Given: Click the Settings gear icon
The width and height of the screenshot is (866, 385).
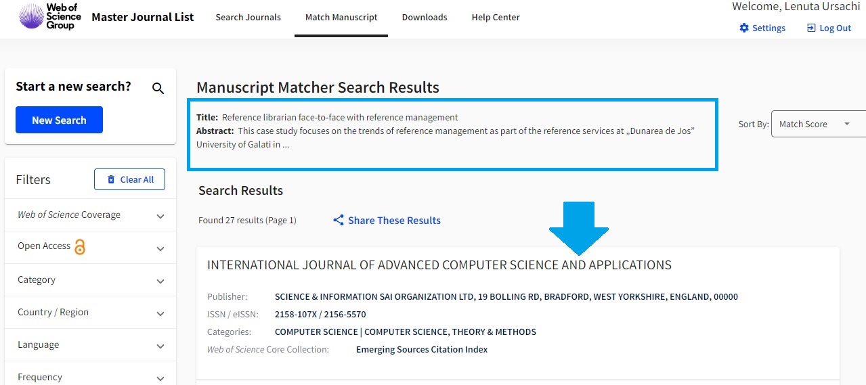Looking at the screenshot, I should coord(744,28).
